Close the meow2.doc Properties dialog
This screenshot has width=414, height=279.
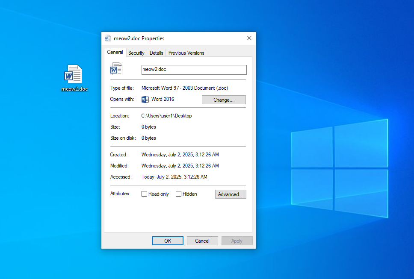click(249, 38)
